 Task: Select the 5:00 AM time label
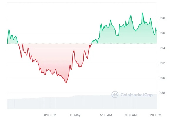[x=106, y=115]
